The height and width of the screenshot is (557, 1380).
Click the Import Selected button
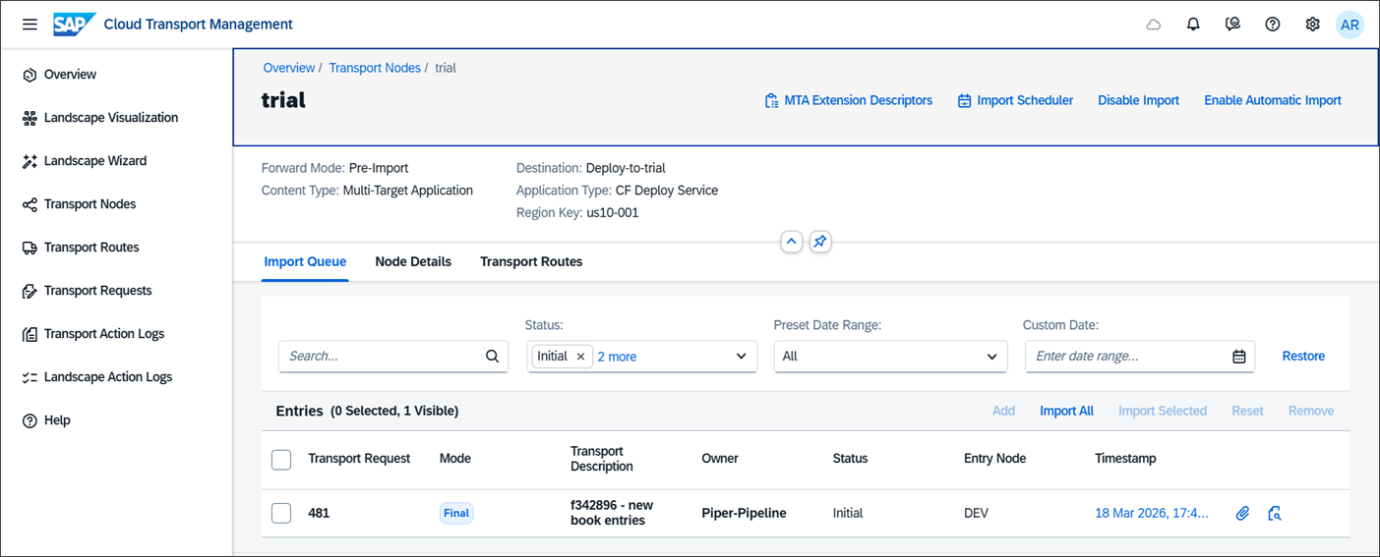[x=1163, y=411]
